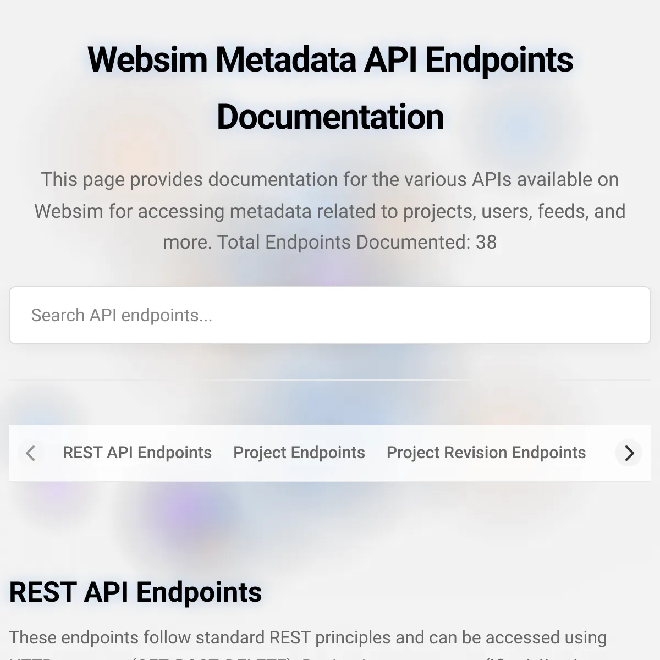660x660 pixels.
Task: Click the Search API endpoints input field
Action: 330,315
